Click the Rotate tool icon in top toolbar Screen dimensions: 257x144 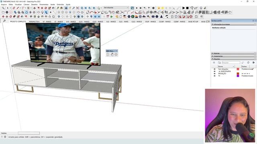click(x=46, y=8)
